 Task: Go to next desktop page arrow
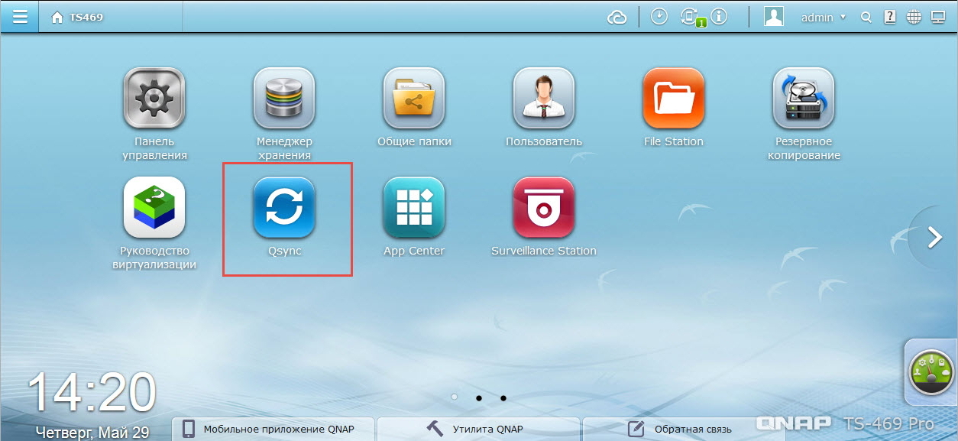(934, 238)
